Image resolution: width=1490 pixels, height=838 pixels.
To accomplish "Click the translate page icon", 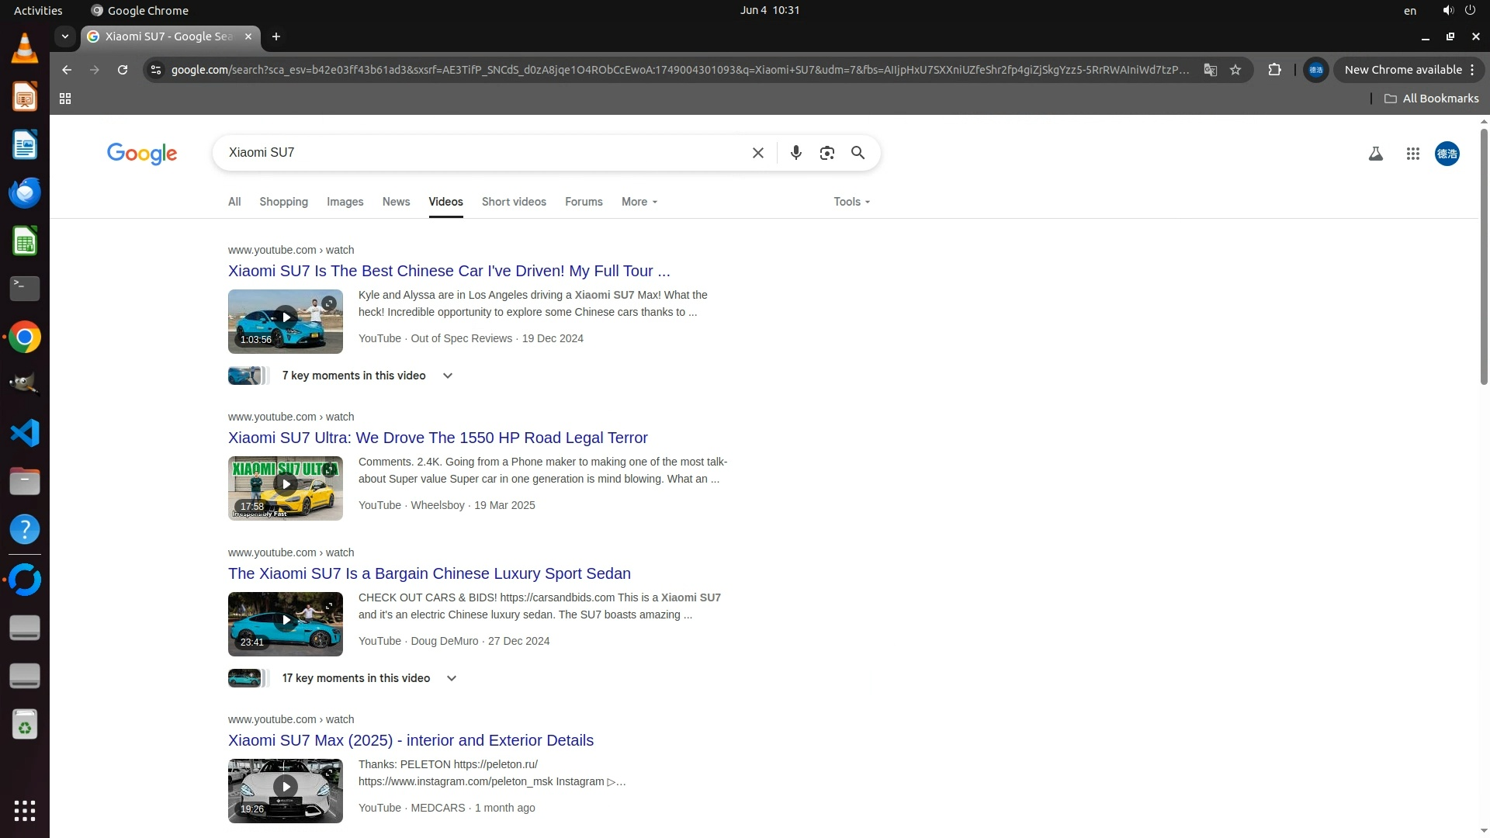I will point(1210,70).
